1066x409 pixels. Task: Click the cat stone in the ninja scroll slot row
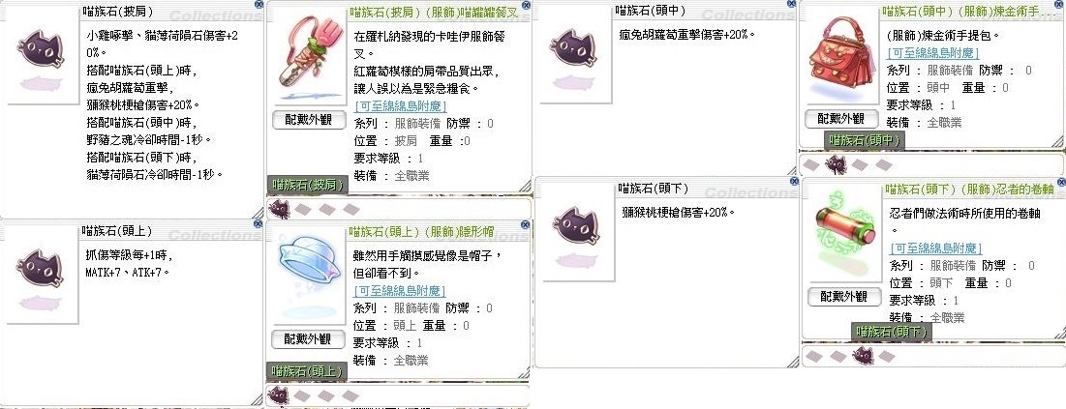[x=863, y=355]
